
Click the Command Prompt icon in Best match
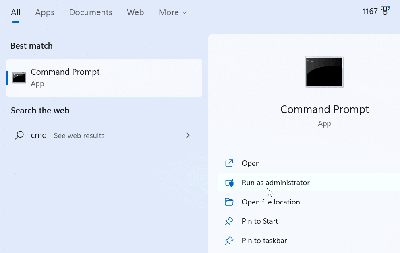pyautogui.click(x=19, y=77)
